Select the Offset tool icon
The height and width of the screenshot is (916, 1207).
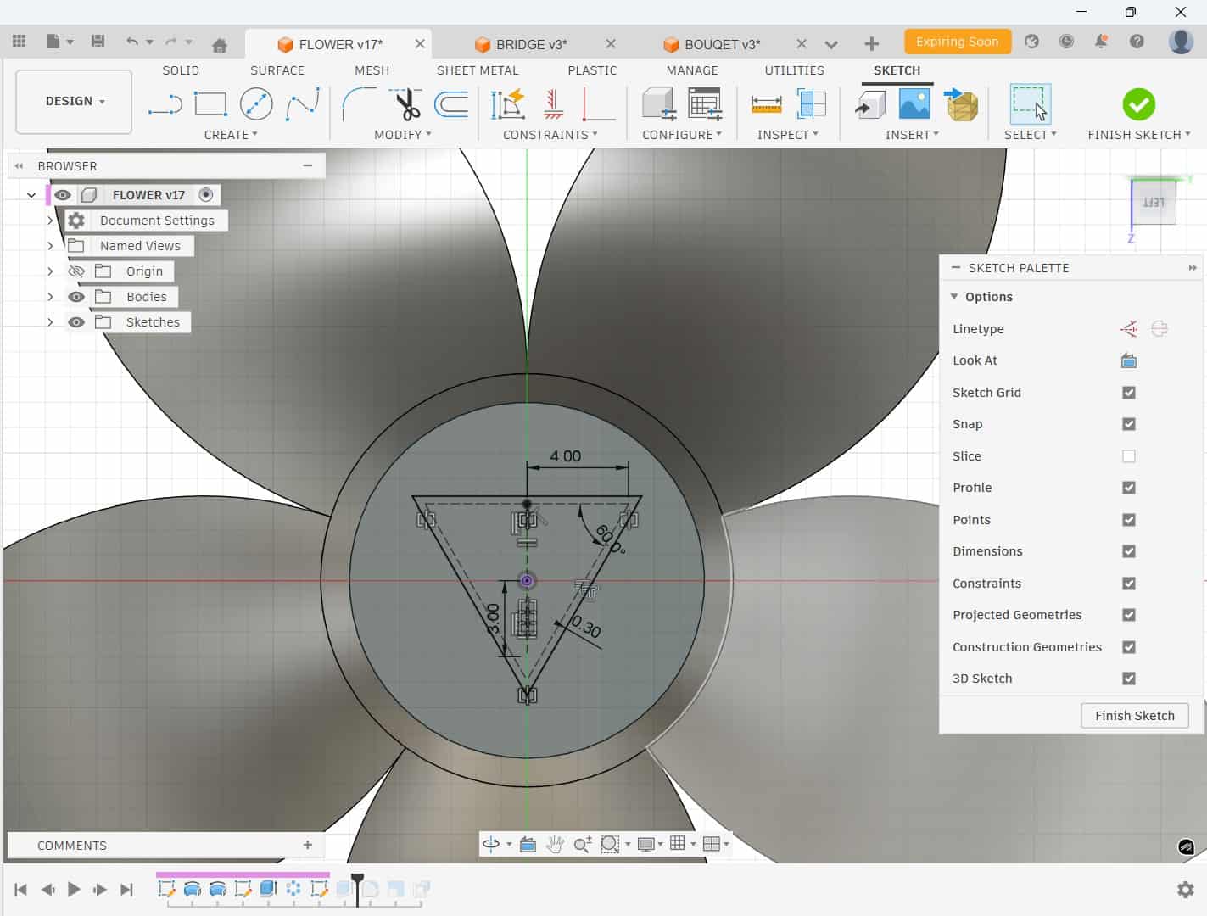(451, 105)
